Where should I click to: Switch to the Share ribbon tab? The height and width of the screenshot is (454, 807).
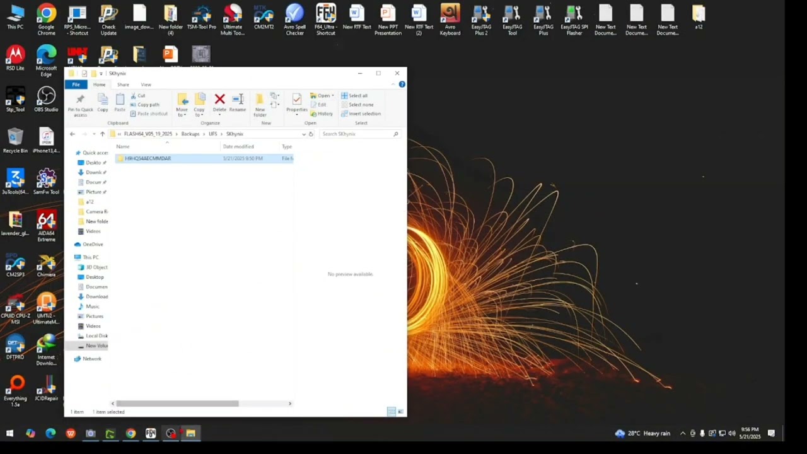[123, 84]
